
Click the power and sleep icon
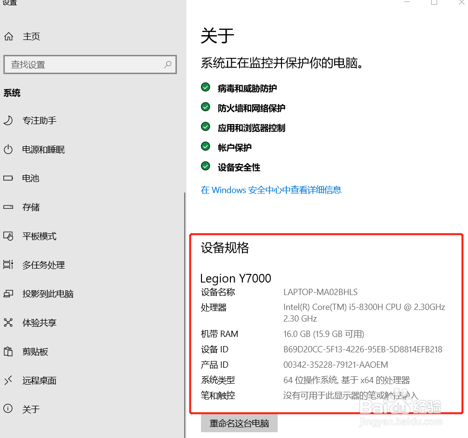point(8,149)
